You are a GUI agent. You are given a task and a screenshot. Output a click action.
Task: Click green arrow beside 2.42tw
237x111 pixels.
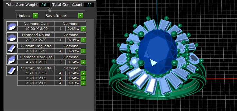point(83,29)
